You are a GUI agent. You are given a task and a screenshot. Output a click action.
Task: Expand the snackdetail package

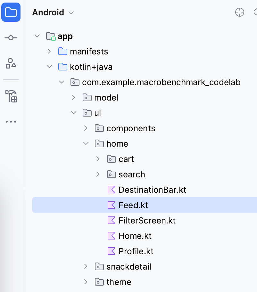(86, 267)
